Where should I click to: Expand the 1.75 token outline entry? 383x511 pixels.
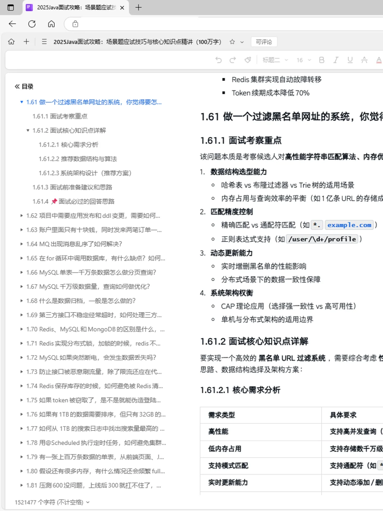pos(22,400)
